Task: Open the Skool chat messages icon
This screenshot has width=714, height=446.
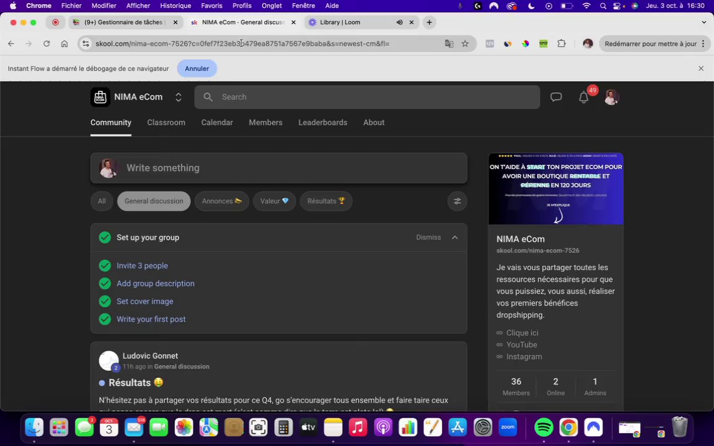Action: pyautogui.click(x=556, y=97)
